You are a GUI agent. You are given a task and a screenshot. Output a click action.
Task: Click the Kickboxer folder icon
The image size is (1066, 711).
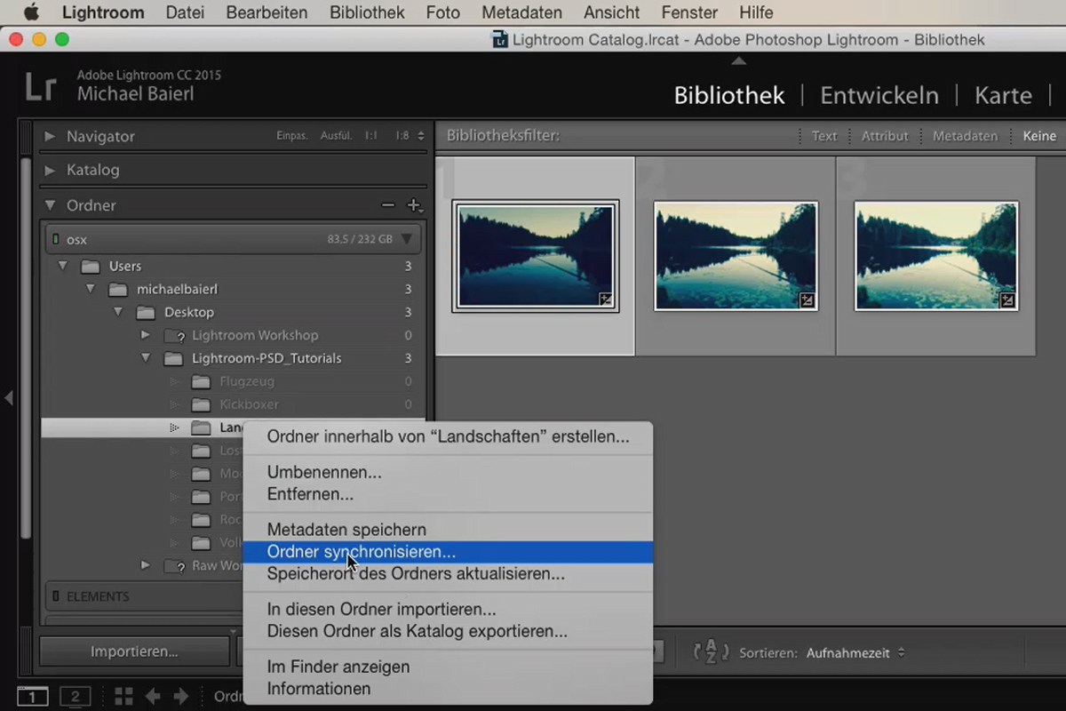point(202,405)
